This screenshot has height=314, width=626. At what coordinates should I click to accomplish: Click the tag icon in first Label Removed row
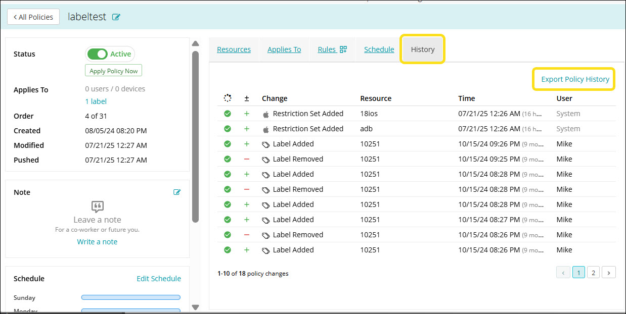click(x=266, y=160)
